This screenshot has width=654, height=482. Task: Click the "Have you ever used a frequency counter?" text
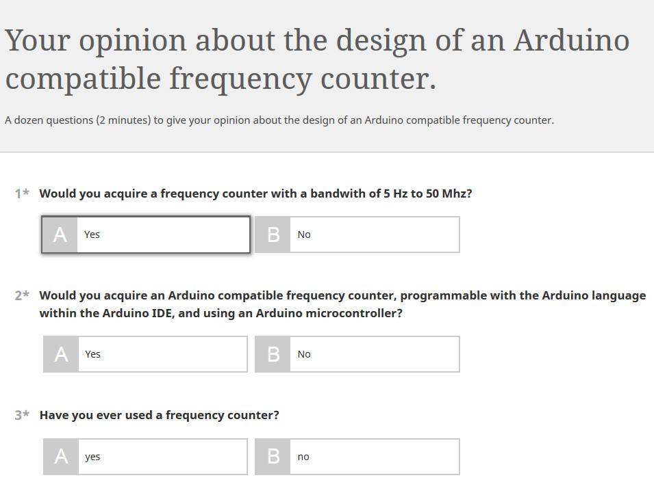160,415
